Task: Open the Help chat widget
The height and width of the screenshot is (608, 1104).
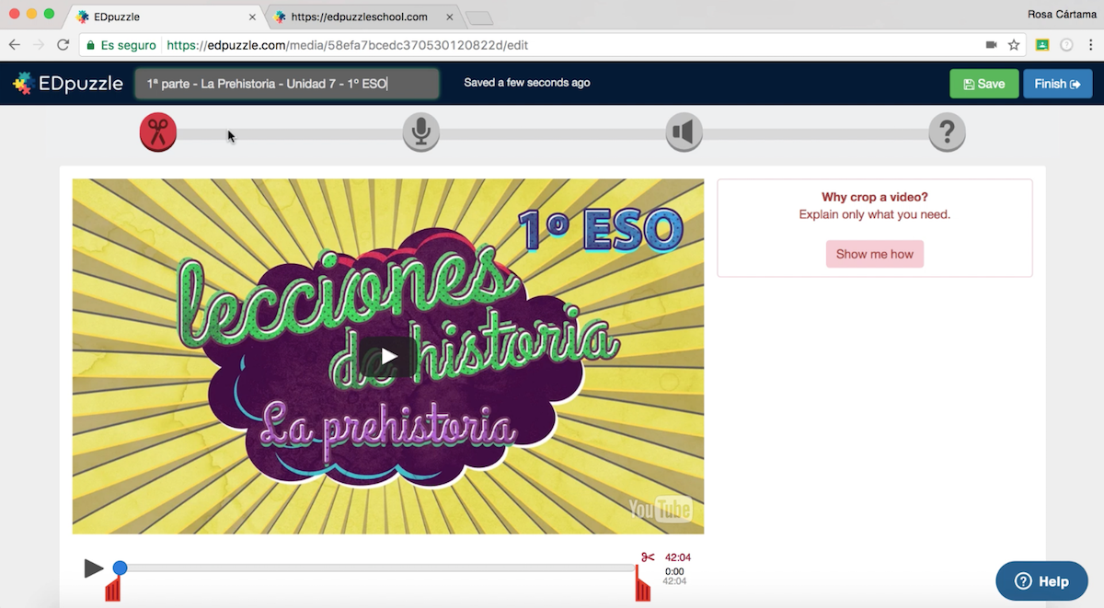Action: click(x=1041, y=581)
